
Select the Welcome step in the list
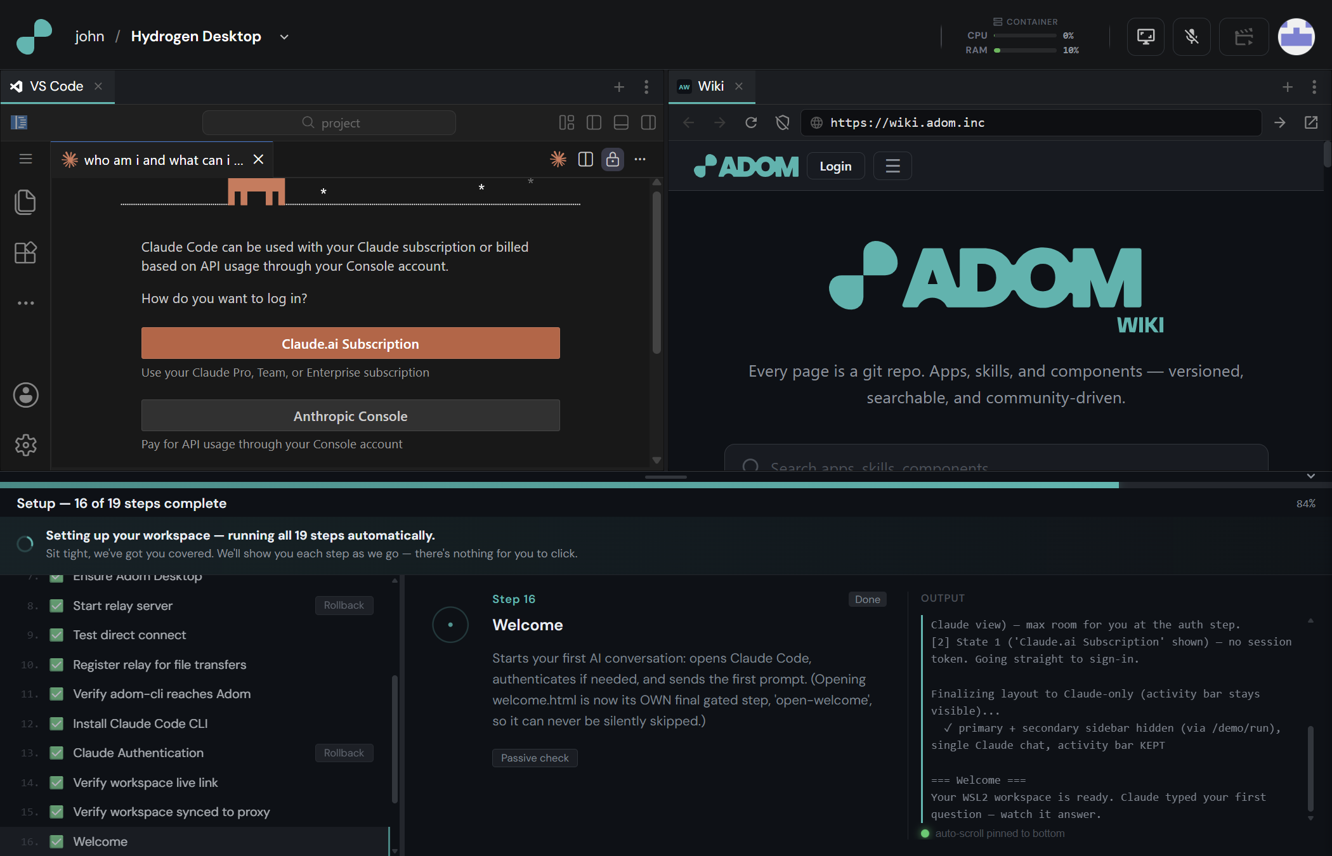[x=194, y=841]
